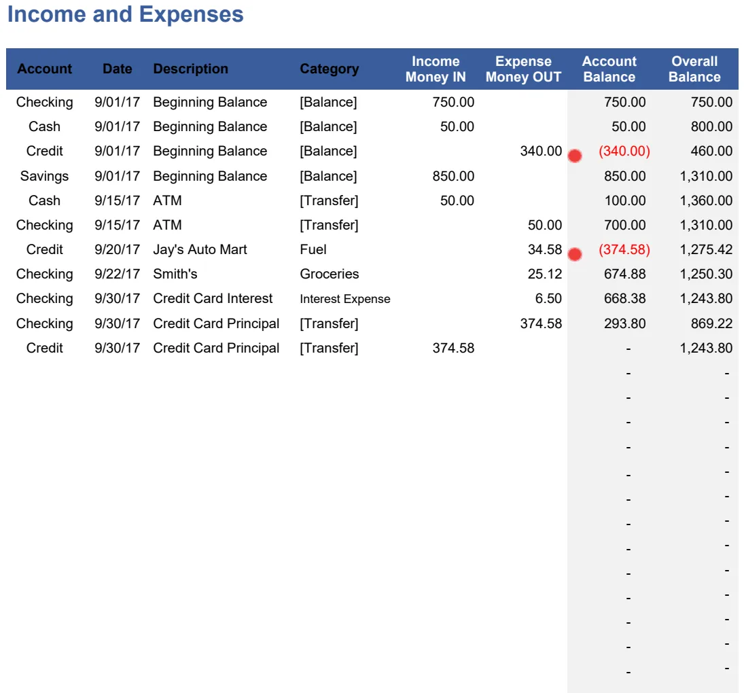Click the 34.58 expense cell
744x693 pixels.
[545, 249]
